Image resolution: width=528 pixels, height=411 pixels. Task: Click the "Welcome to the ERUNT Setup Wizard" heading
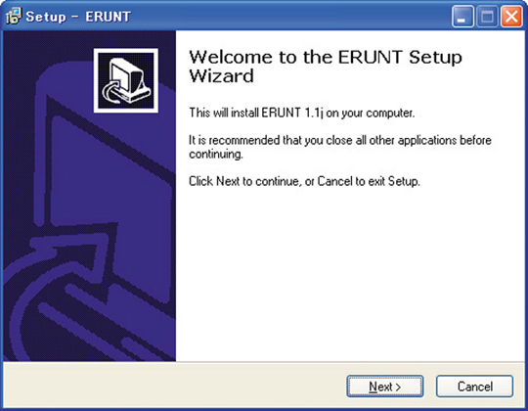(325, 67)
